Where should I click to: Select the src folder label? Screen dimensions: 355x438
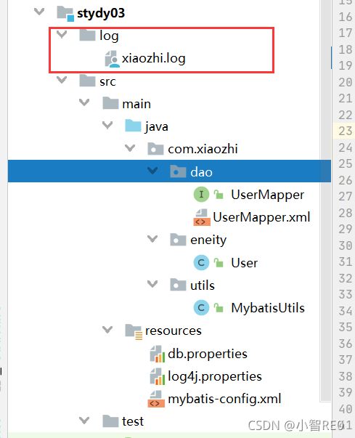[107, 81]
